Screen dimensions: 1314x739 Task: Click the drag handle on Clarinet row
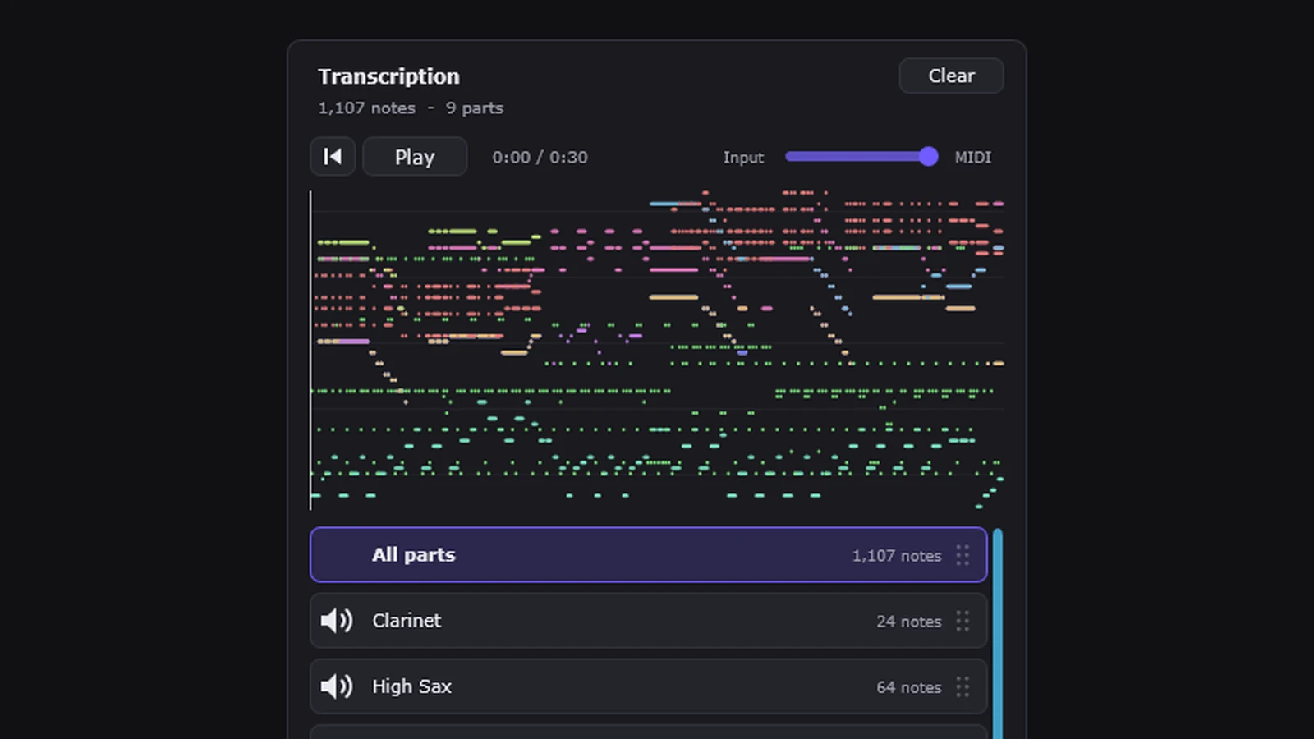(963, 621)
